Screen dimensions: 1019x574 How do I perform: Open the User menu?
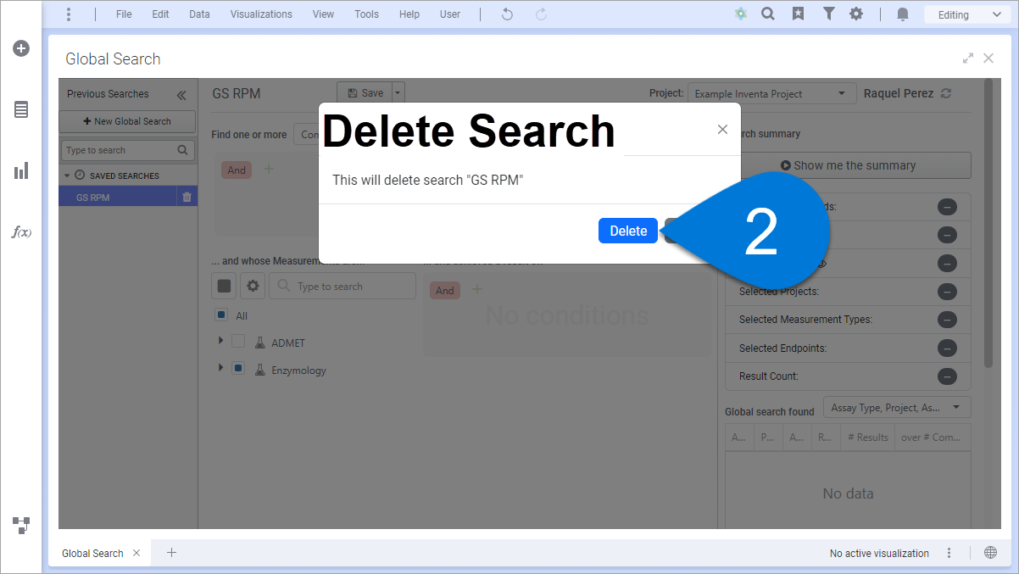(x=450, y=14)
